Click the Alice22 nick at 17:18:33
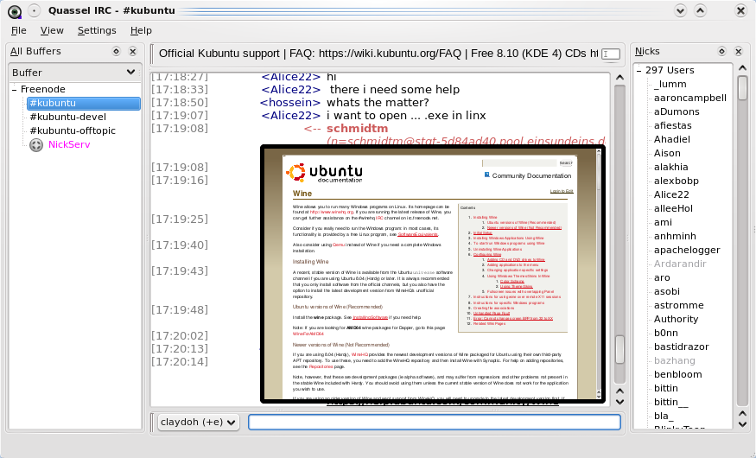This screenshot has height=458, width=756. coord(290,90)
